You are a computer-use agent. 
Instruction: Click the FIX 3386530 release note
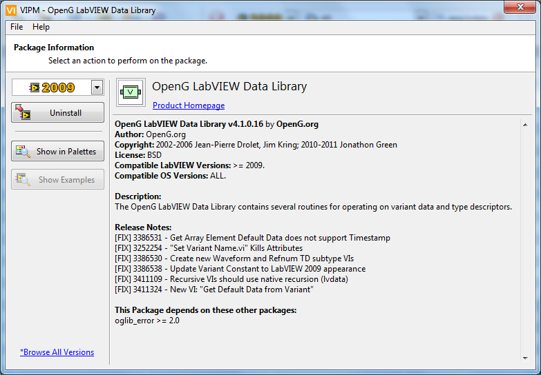pos(234,259)
